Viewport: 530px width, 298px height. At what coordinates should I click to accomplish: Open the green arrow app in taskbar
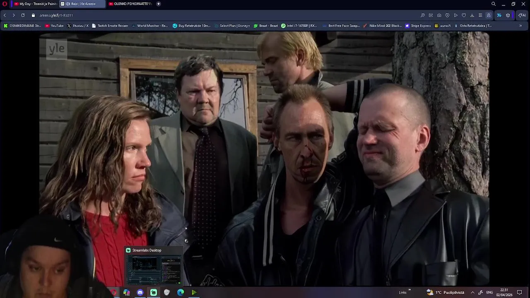click(194, 293)
